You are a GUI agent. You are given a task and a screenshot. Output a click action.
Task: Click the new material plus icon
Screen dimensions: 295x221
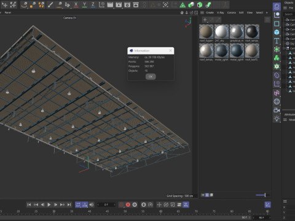(x=205, y=20)
